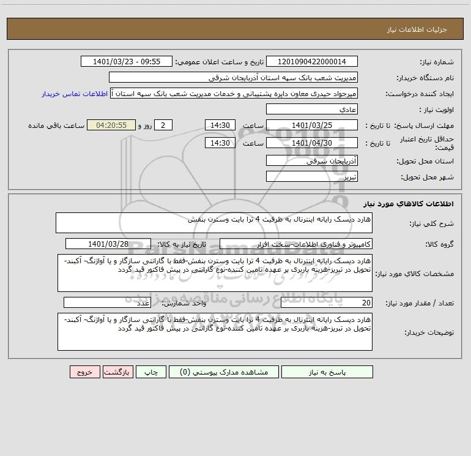Click the delivery city field تبریز
Viewport: 471px width, 456px height.
[x=312, y=176]
